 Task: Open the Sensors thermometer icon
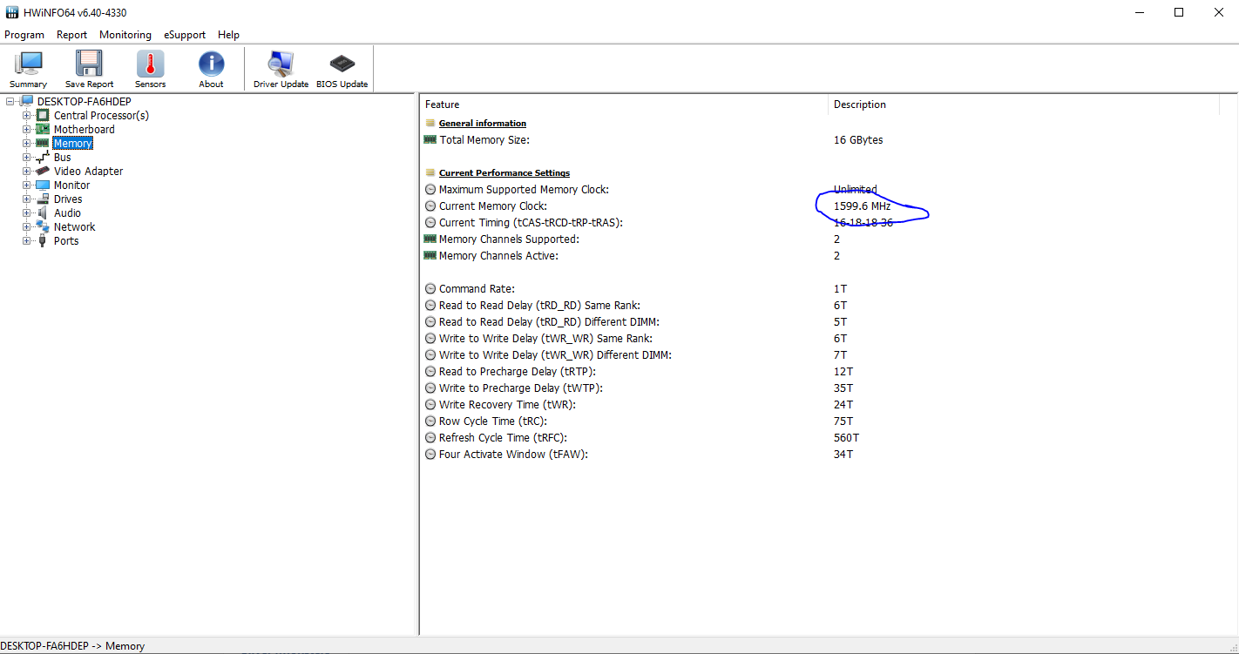150,64
